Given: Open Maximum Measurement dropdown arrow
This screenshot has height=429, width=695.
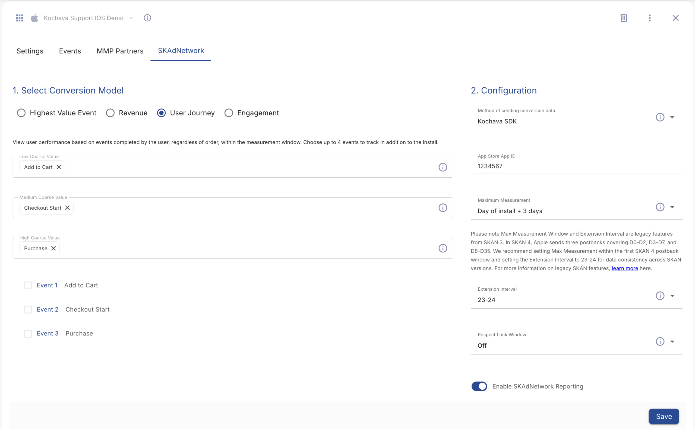Looking at the screenshot, I should pos(672,207).
